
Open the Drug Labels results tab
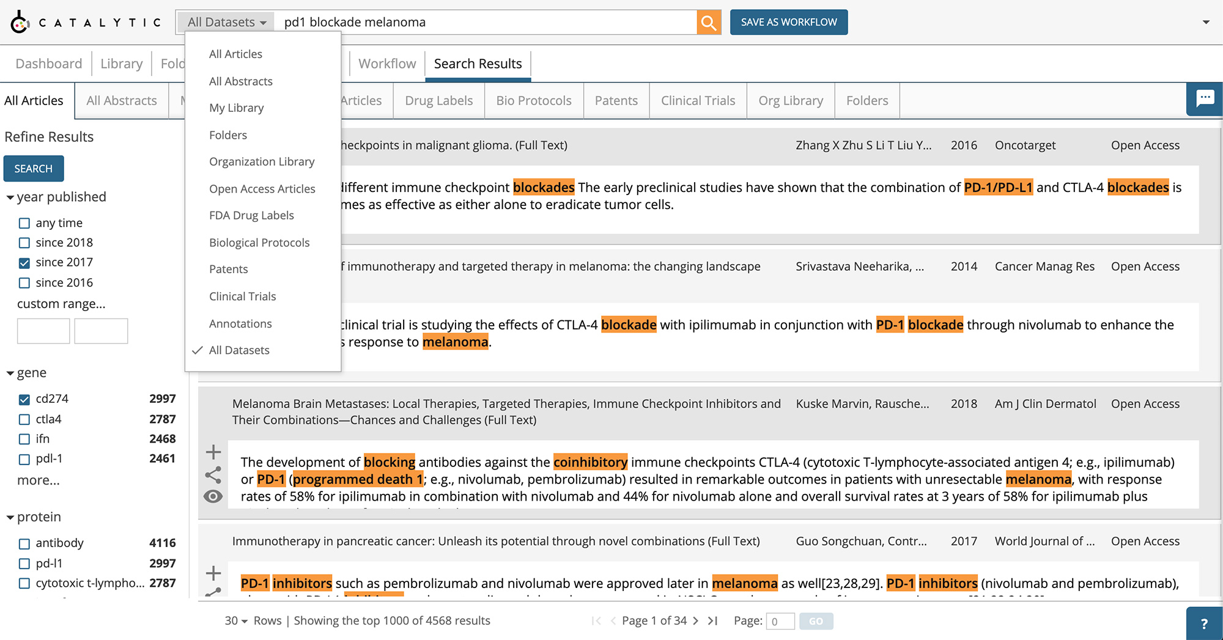click(x=439, y=101)
